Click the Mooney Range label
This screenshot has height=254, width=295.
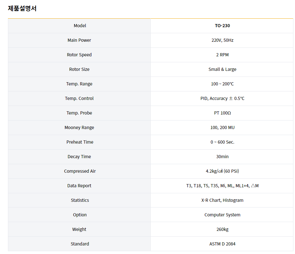coord(79,127)
